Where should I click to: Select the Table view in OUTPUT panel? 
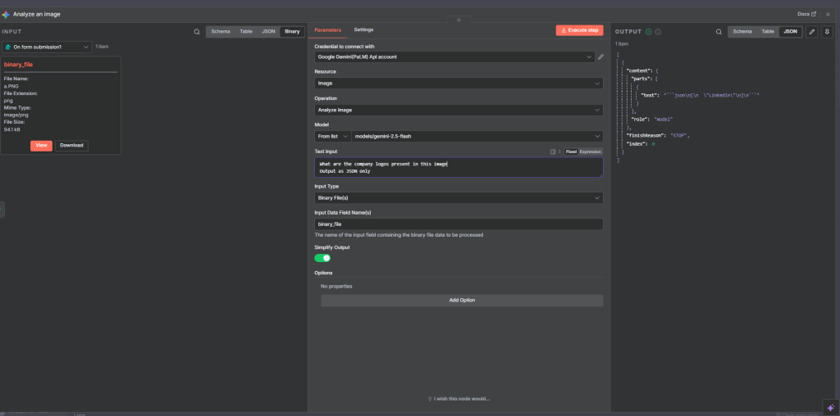click(767, 32)
